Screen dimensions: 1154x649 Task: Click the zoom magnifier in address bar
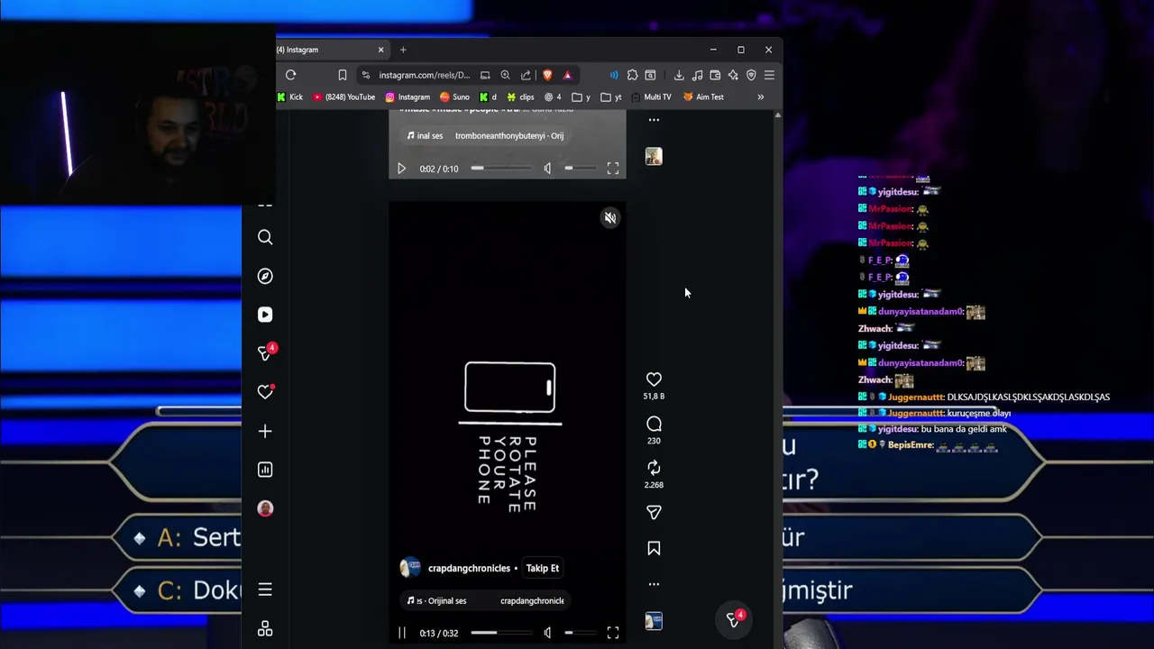click(505, 75)
